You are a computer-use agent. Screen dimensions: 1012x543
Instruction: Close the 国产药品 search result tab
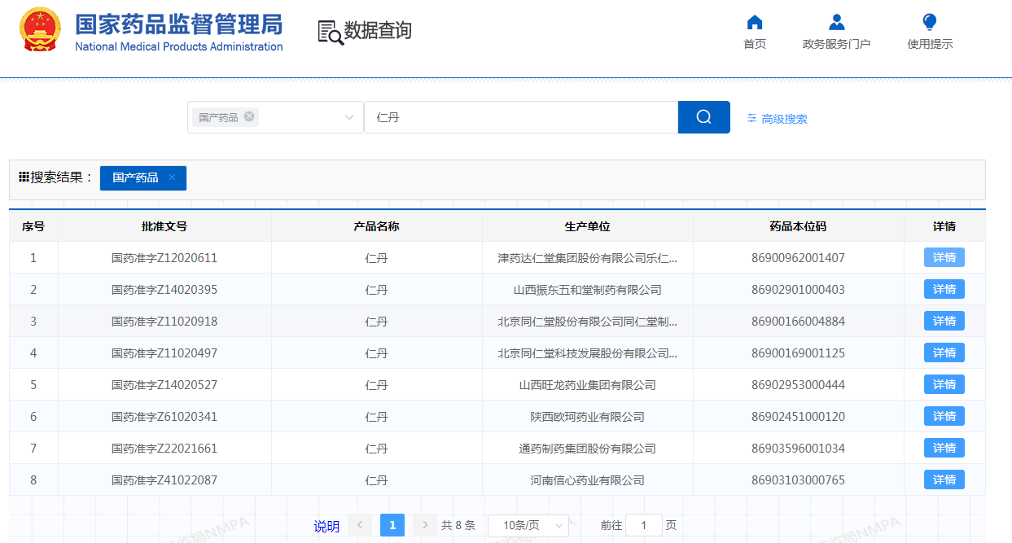coord(172,177)
